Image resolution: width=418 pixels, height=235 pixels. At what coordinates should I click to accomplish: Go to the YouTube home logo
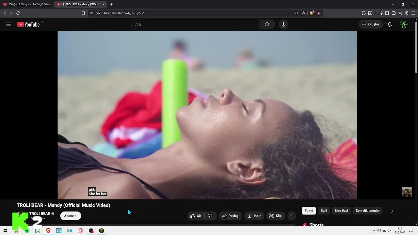coord(28,24)
